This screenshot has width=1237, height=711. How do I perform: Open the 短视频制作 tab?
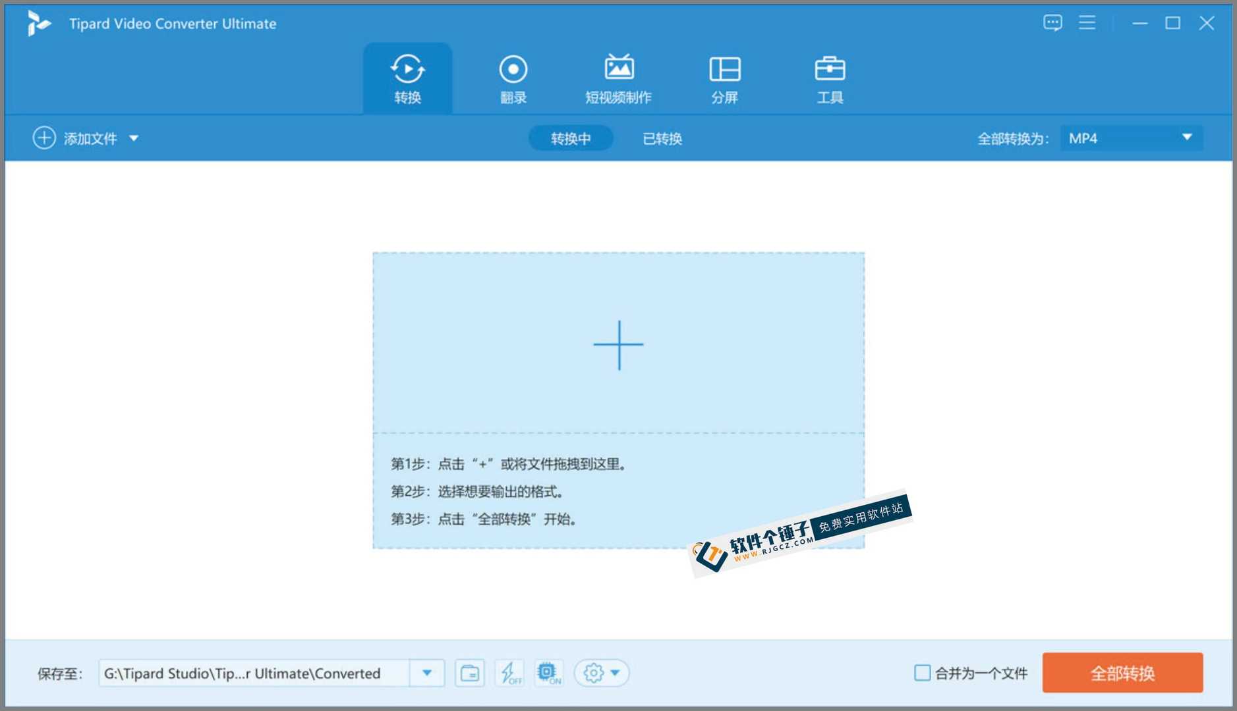tap(618, 78)
